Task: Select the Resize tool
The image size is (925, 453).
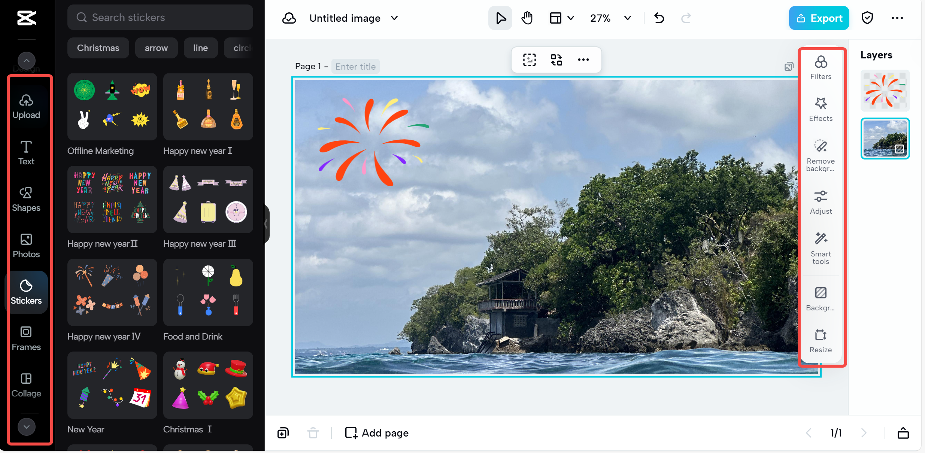Action: (821, 341)
